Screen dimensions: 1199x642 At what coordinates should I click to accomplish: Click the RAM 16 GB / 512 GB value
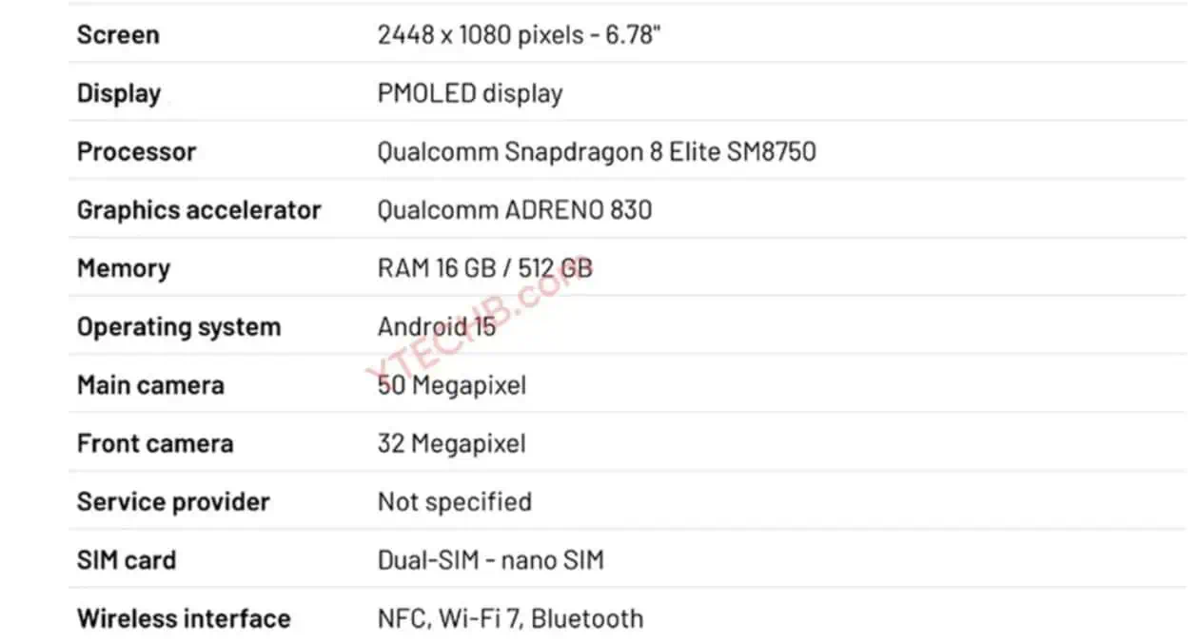click(x=484, y=268)
